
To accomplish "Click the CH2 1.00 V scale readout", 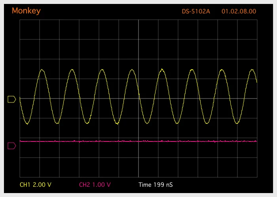I will (95, 185).
